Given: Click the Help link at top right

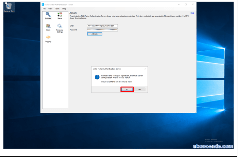Looking at the screenshot, I should click(192, 13).
